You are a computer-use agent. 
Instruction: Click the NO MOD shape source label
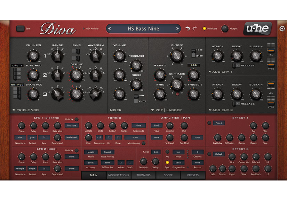pos(17,85)
